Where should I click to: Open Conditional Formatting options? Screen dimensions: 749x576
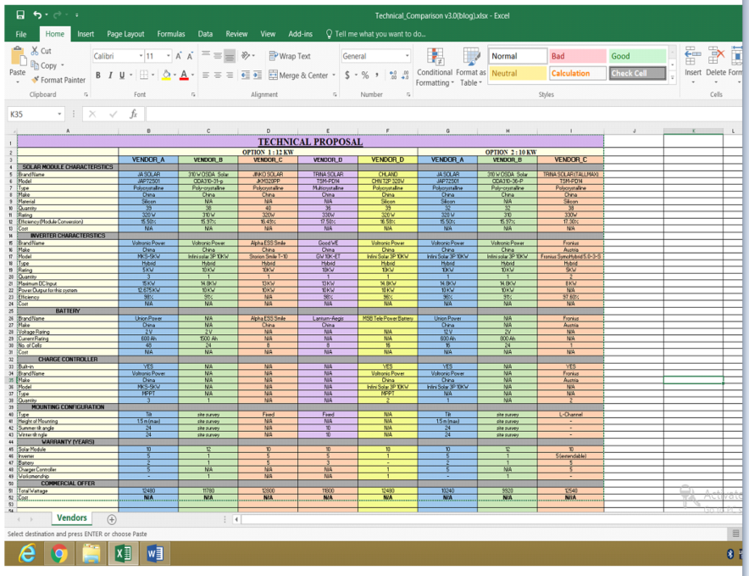[434, 67]
